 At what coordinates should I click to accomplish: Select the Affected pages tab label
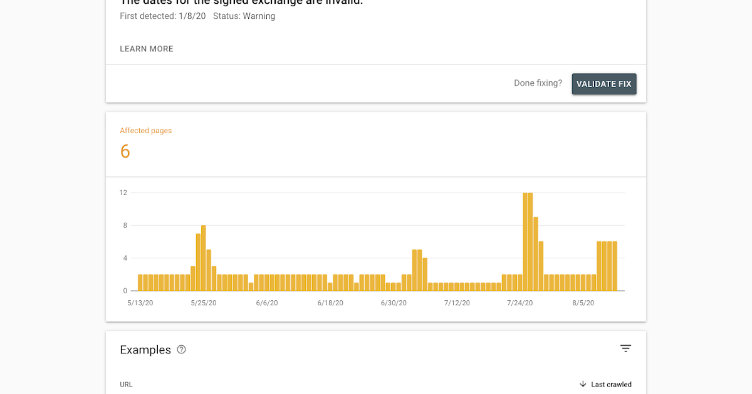pos(145,131)
